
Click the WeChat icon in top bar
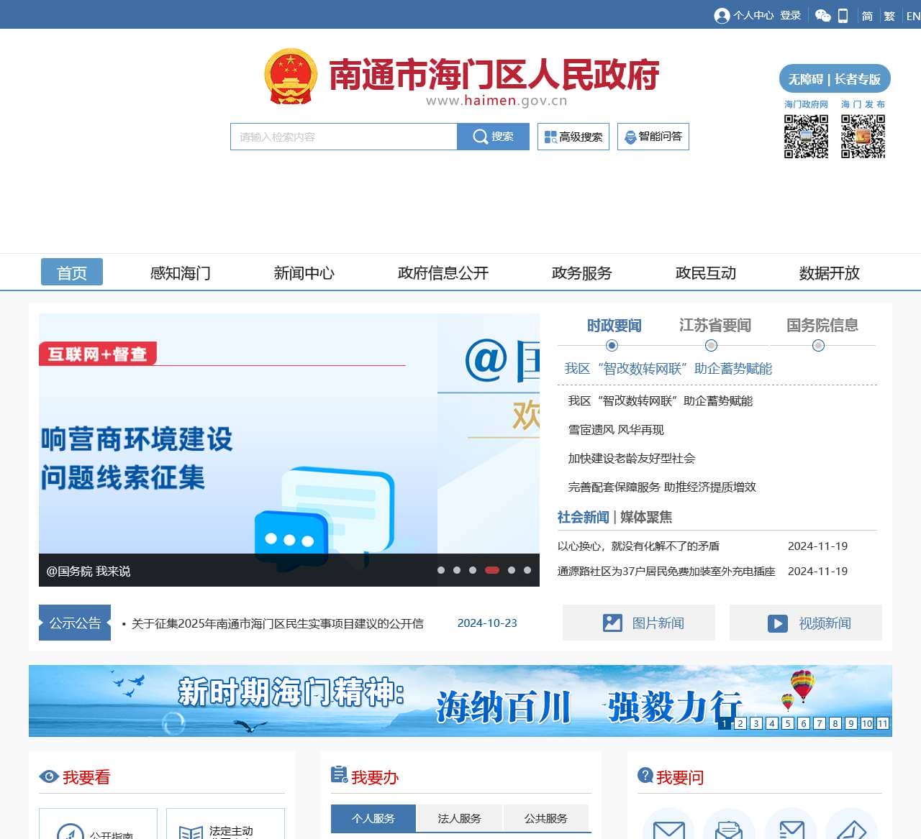pyautogui.click(x=822, y=15)
